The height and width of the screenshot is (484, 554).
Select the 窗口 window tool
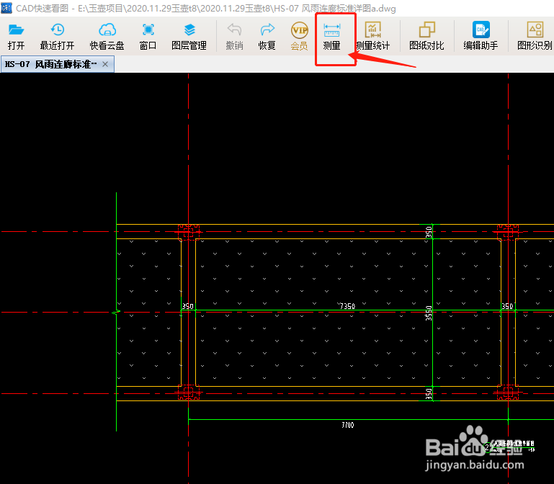pyautogui.click(x=148, y=37)
